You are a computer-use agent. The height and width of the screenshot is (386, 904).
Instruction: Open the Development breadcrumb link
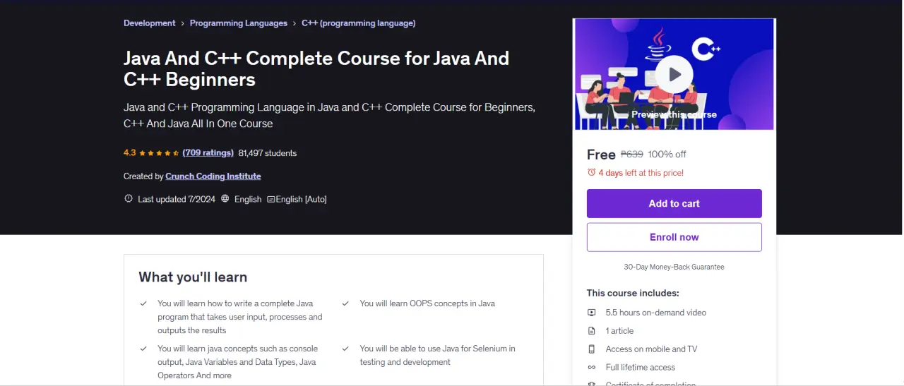[x=150, y=23]
